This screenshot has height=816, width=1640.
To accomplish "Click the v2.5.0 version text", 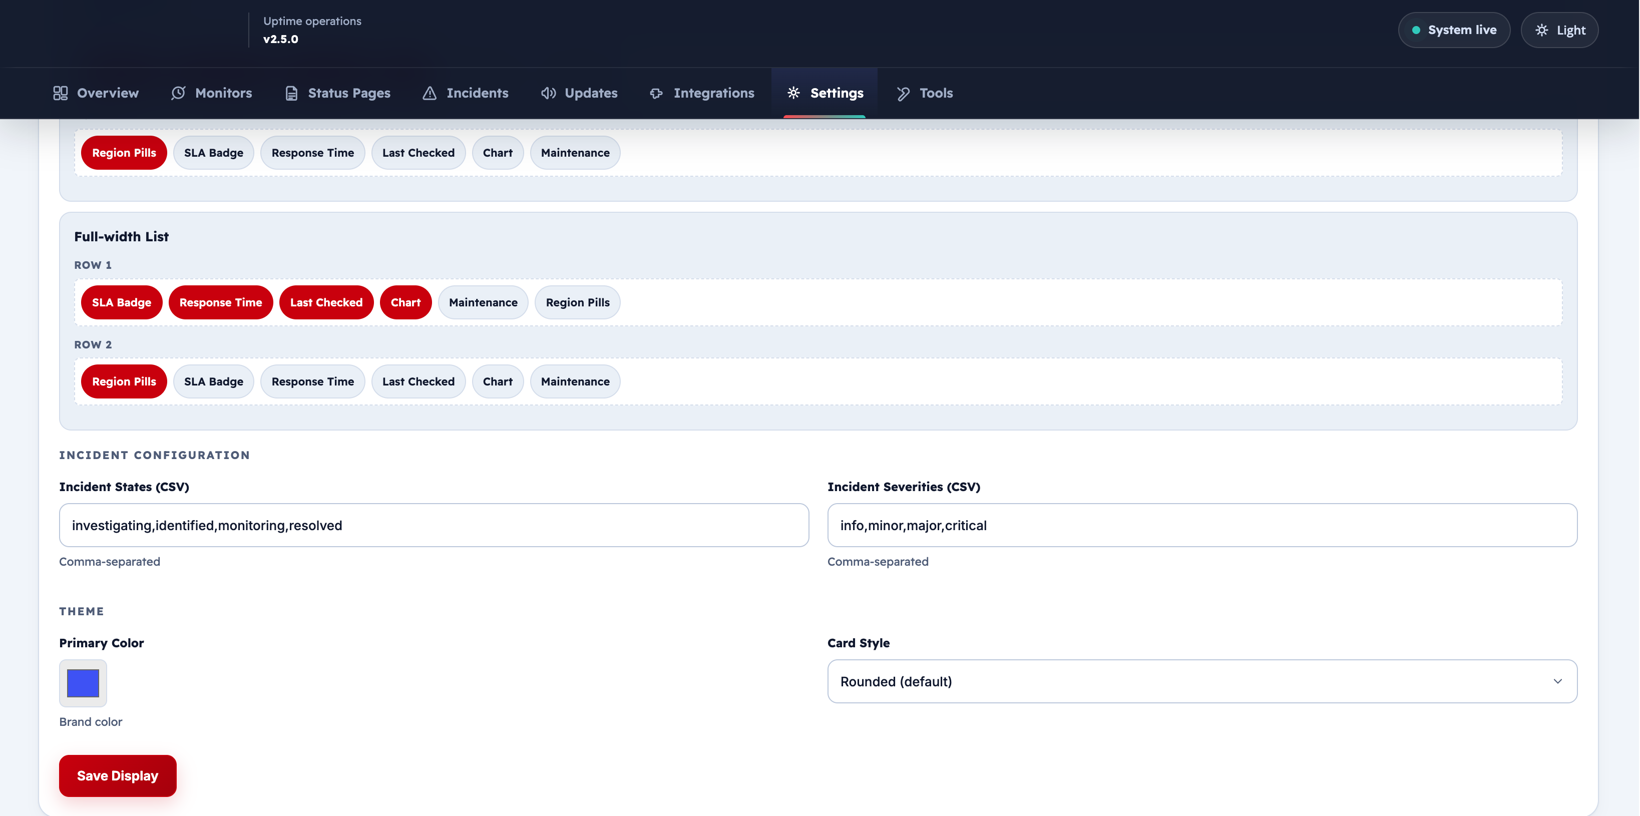I will [x=281, y=39].
